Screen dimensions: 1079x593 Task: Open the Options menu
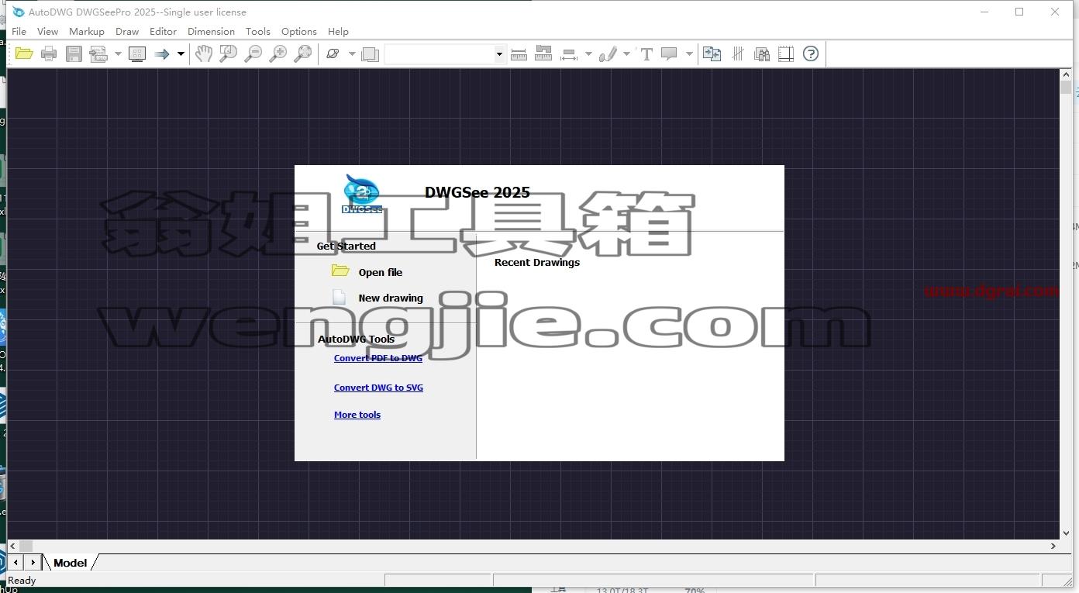[298, 31]
